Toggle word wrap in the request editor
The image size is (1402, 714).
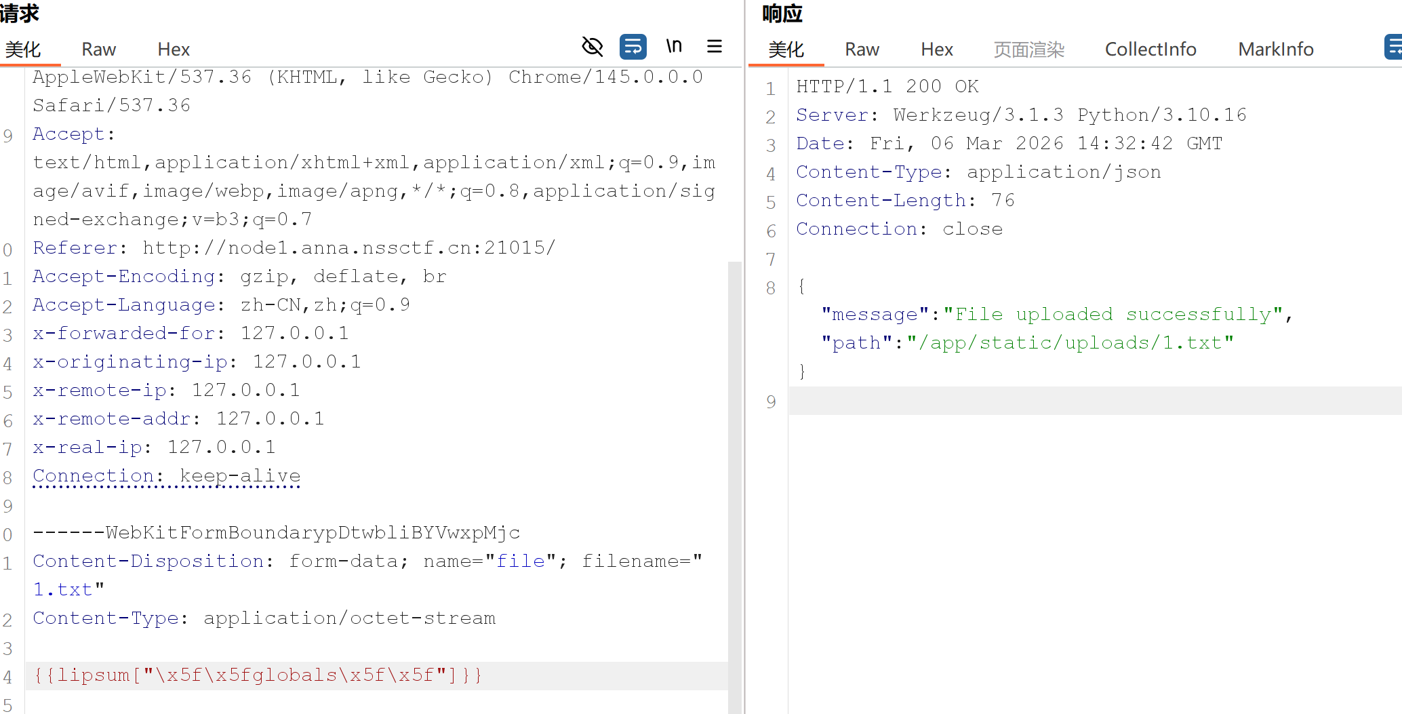pyautogui.click(x=633, y=47)
